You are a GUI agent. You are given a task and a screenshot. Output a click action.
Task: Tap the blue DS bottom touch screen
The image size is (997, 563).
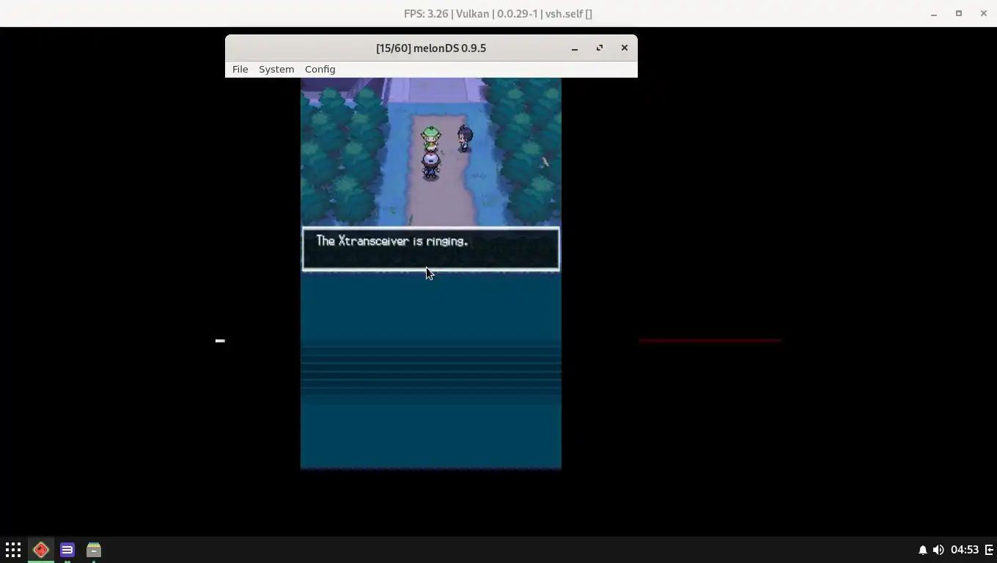[x=431, y=371]
